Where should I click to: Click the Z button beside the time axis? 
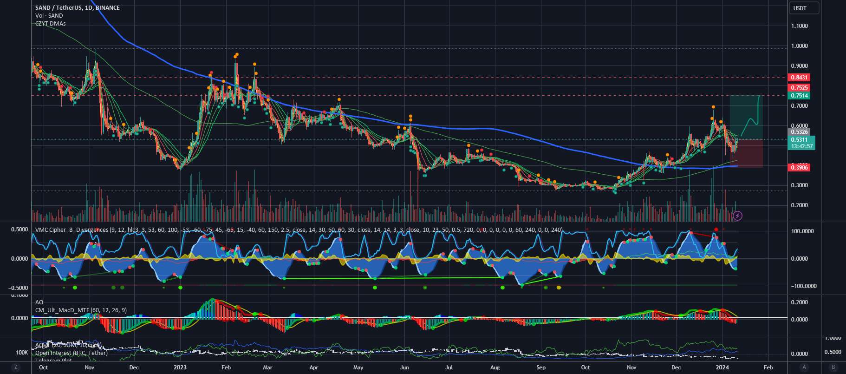(x=16, y=367)
